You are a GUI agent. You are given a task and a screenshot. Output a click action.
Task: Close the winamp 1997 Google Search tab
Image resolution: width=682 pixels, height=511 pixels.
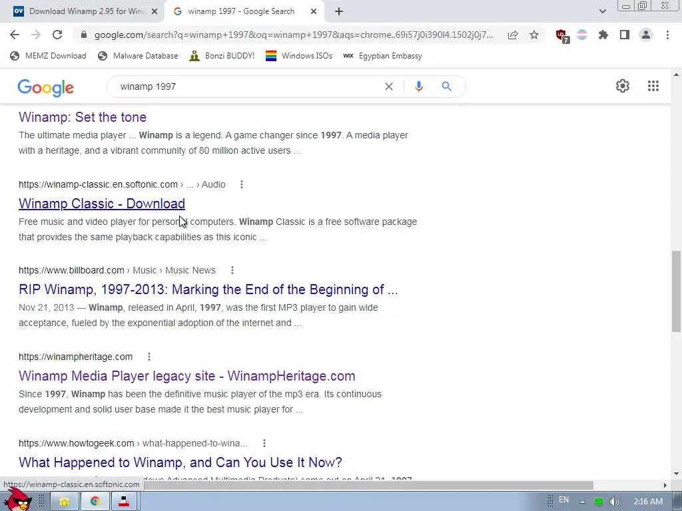click(314, 11)
